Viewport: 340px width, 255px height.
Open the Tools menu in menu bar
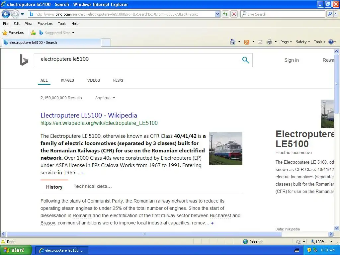tap(62, 24)
